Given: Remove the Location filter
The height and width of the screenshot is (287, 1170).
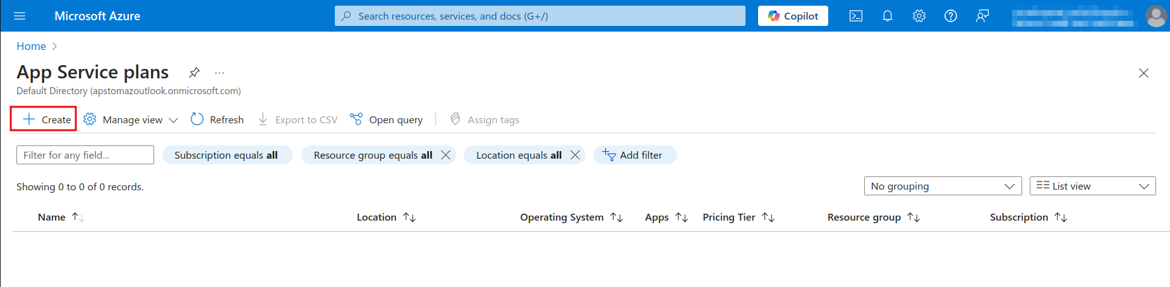Looking at the screenshot, I should coord(575,155).
